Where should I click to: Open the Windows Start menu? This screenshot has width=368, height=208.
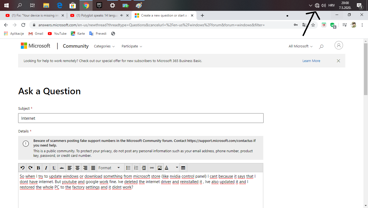click(x=6, y=5)
